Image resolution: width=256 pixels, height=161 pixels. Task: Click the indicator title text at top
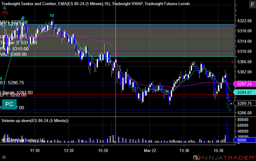96,4
